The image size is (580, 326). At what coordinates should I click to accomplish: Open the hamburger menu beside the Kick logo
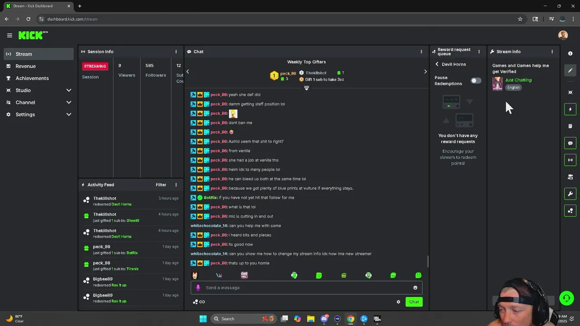tap(10, 35)
